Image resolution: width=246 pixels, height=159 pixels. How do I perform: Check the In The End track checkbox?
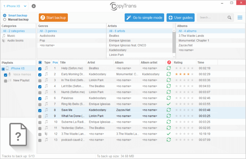point(40,81)
